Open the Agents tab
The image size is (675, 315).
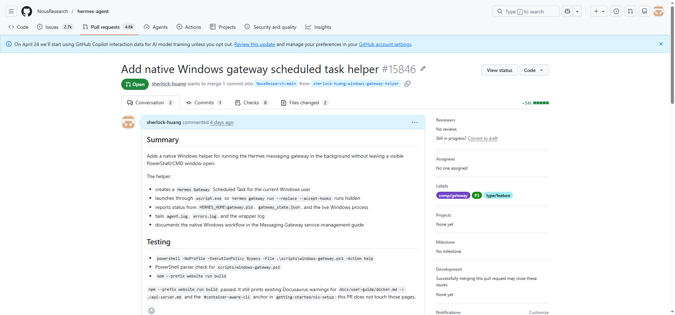[156, 27]
